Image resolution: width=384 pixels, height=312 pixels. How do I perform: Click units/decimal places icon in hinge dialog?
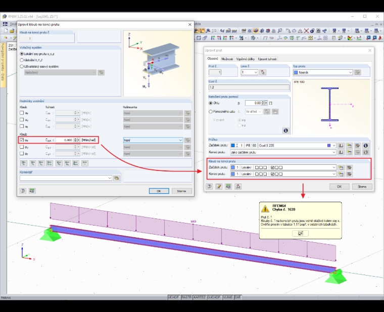(32, 191)
